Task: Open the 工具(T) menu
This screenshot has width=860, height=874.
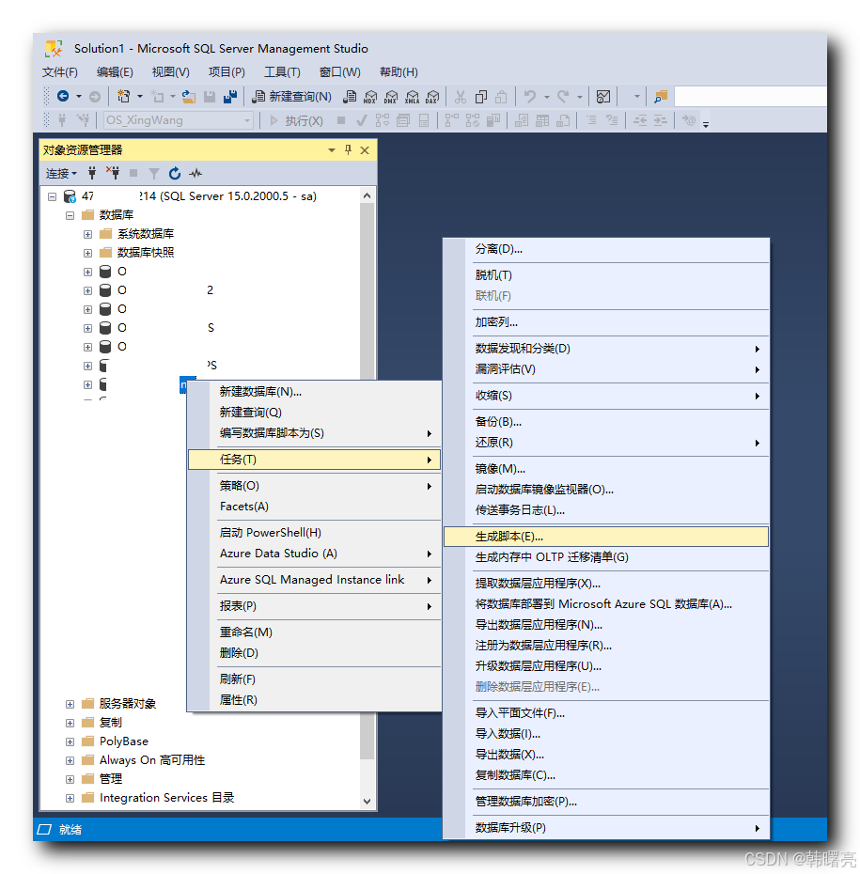Action: pos(282,72)
